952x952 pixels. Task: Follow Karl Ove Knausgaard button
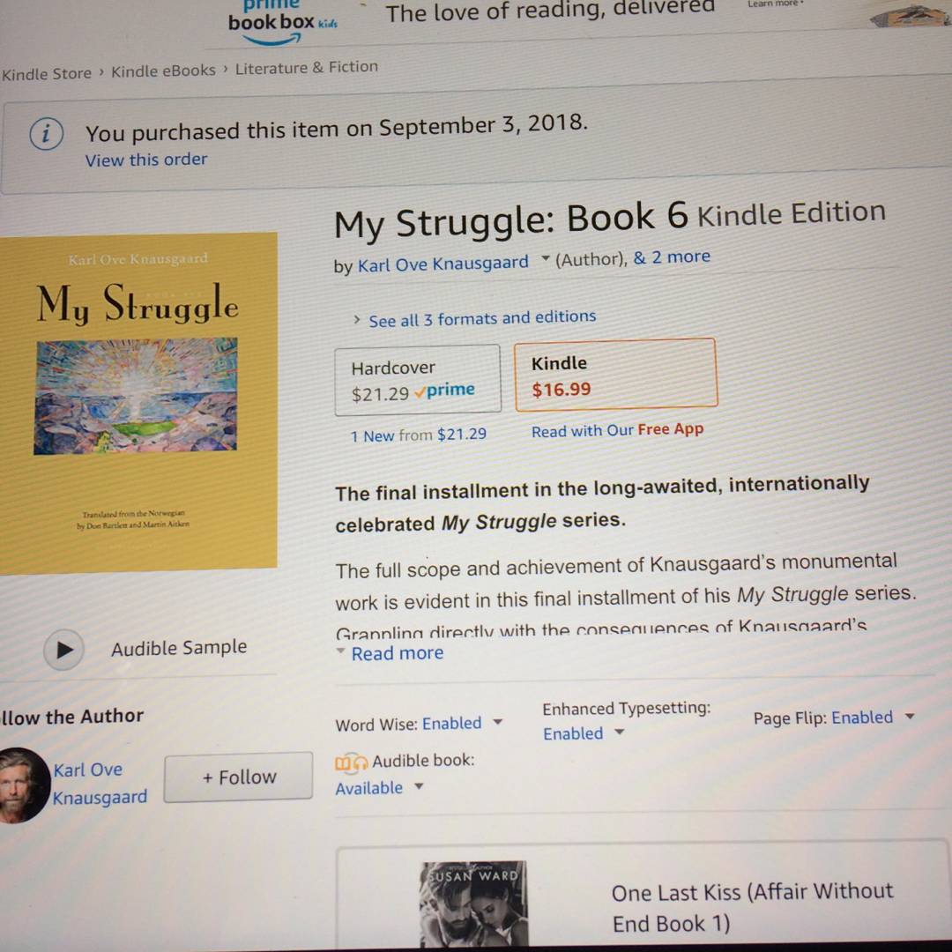click(239, 777)
